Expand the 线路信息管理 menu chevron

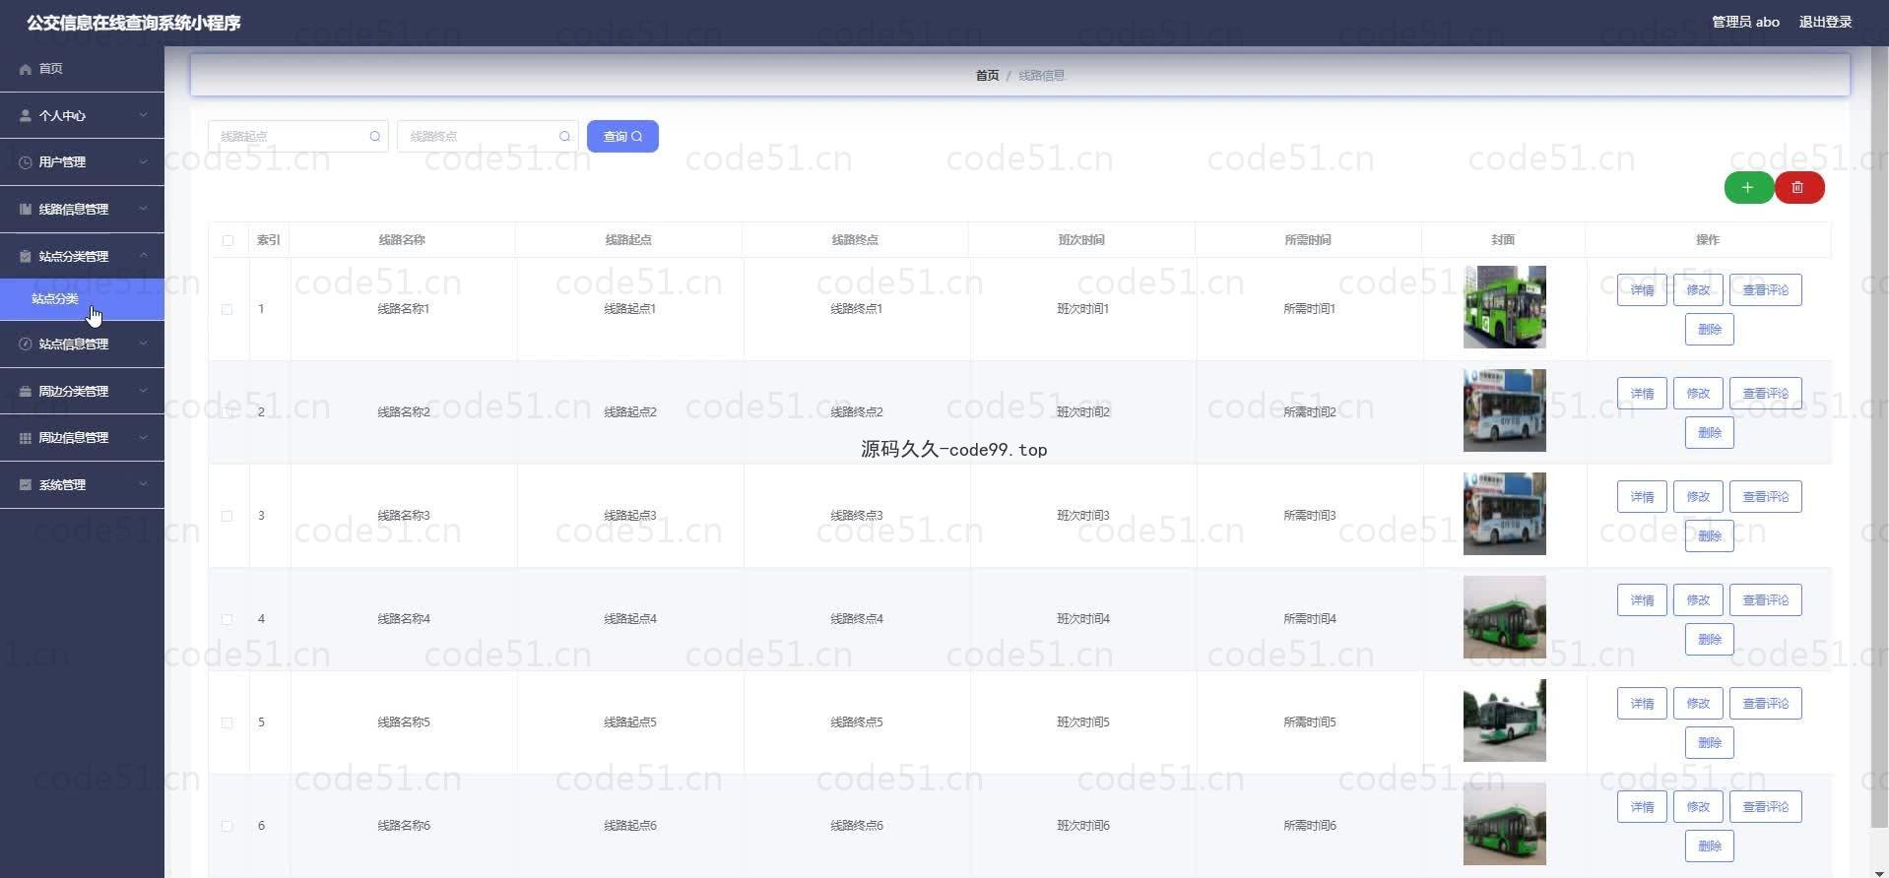point(144,209)
